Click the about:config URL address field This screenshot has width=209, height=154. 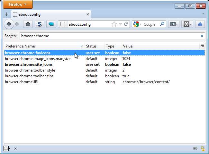coord(87,24)
